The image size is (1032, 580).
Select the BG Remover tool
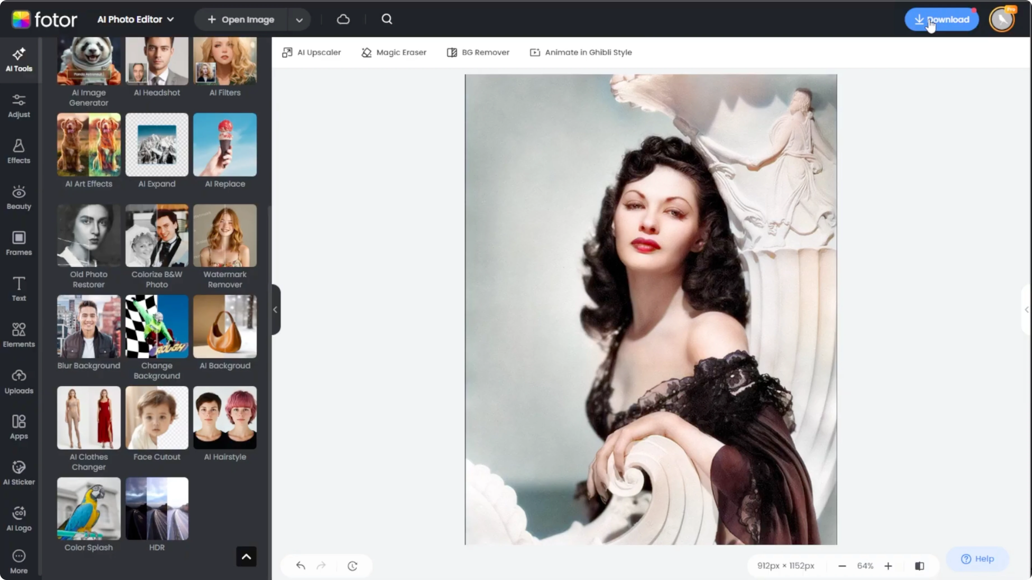tap(478, 52)
